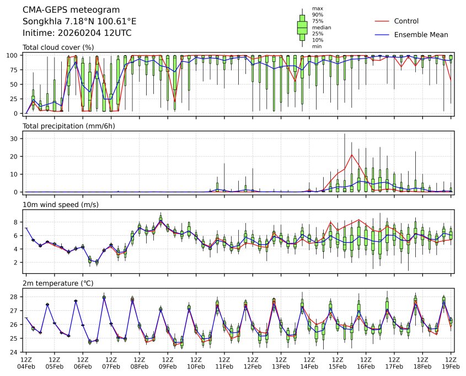The image size is (466, 376).
Task: Click the '24' tick on temperature axis
Action: (14, 352)
